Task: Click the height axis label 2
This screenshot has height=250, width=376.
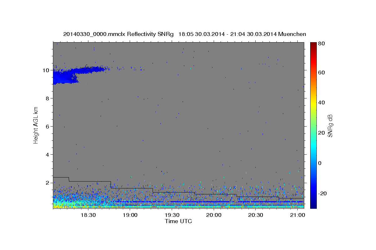Action: [47, 183]
